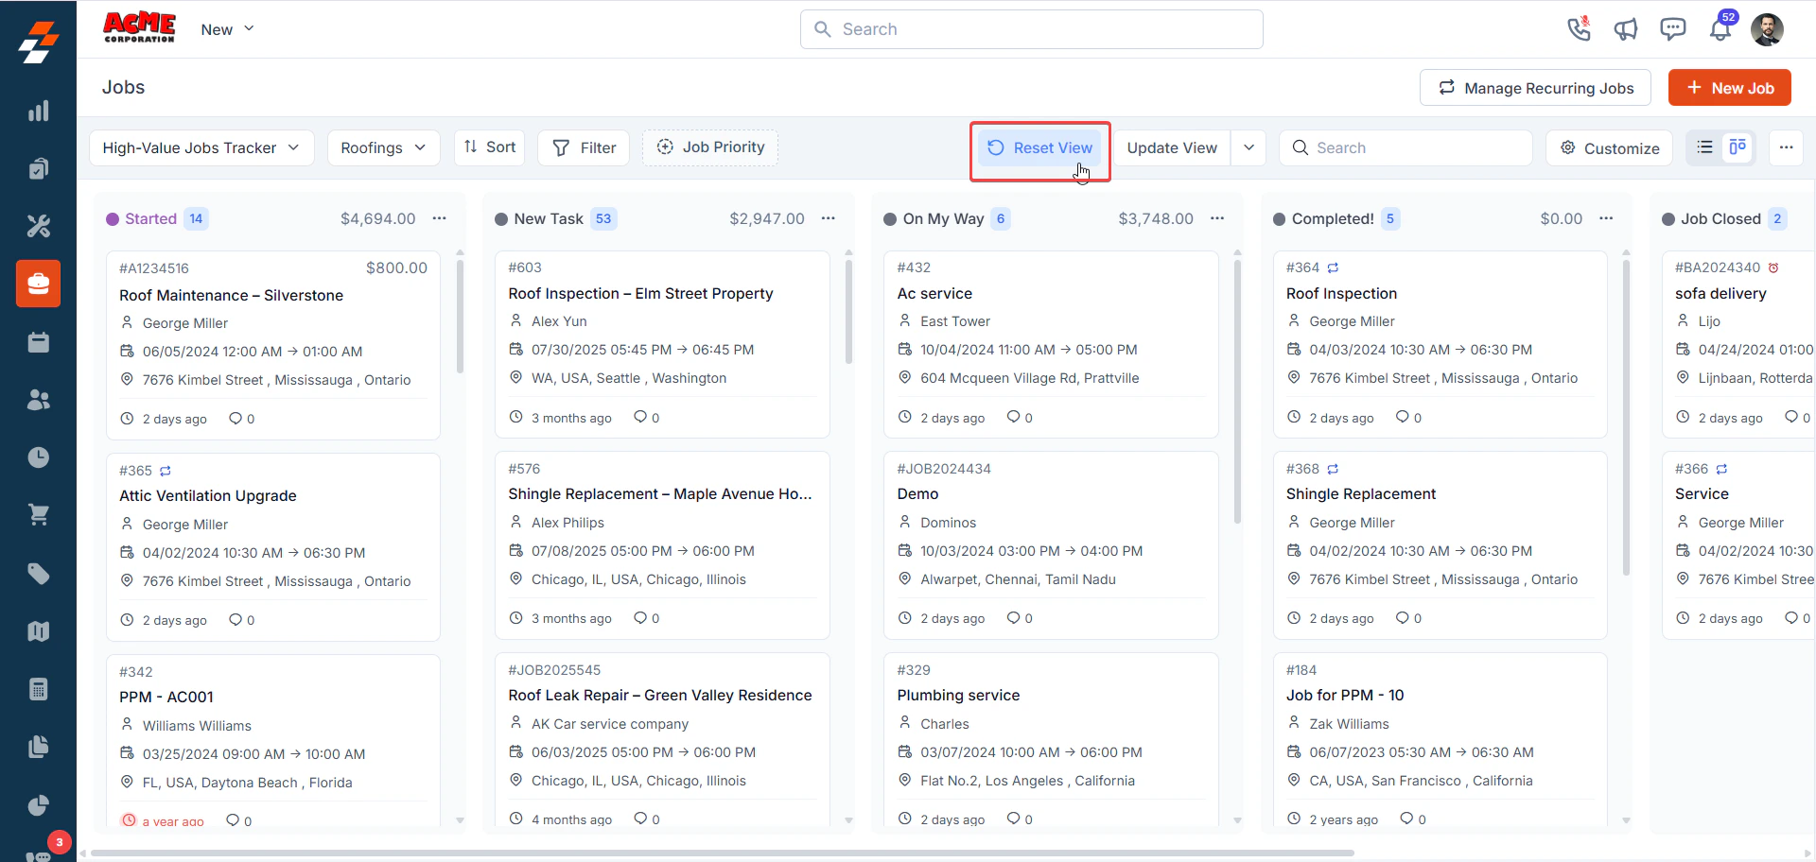Open the Calendar icon in sidebar
This screenshot has height=862, width=1816.
point(38,342)
